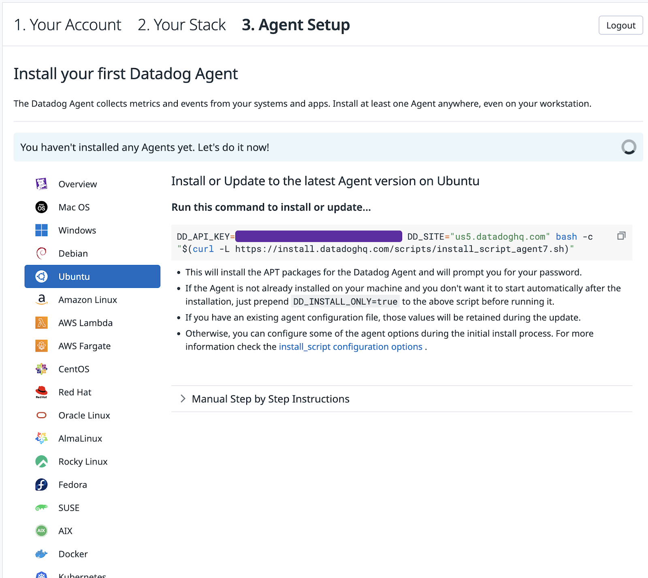Choose Amazon Linux platform
The width and height of the screenshot is (648, 578).
coord(92,299)
